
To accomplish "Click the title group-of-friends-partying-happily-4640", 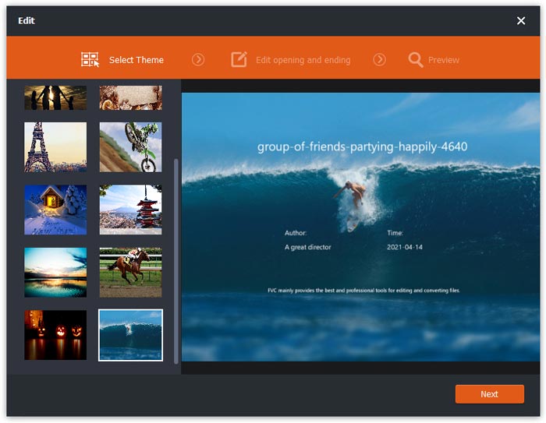I will coord(362,146).
